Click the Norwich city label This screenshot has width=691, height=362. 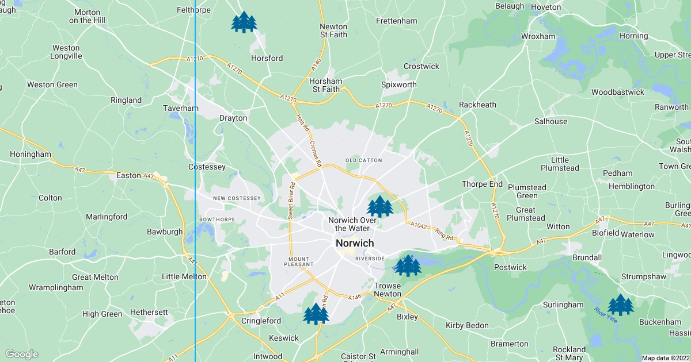click(x=355, y=243)
